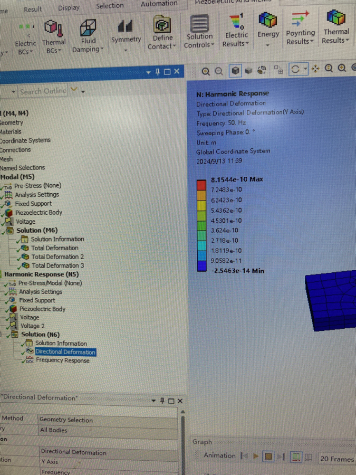Switch to the Result ribbon tab
The image size is (356, 475).
pos(33,9)
